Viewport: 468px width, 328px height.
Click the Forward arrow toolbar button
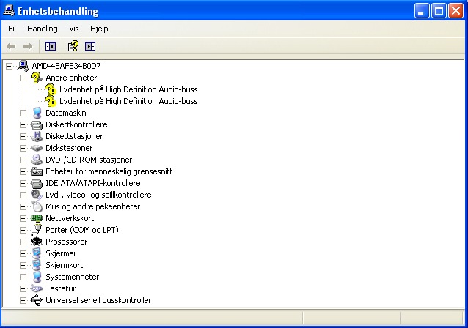pos(28,46)
